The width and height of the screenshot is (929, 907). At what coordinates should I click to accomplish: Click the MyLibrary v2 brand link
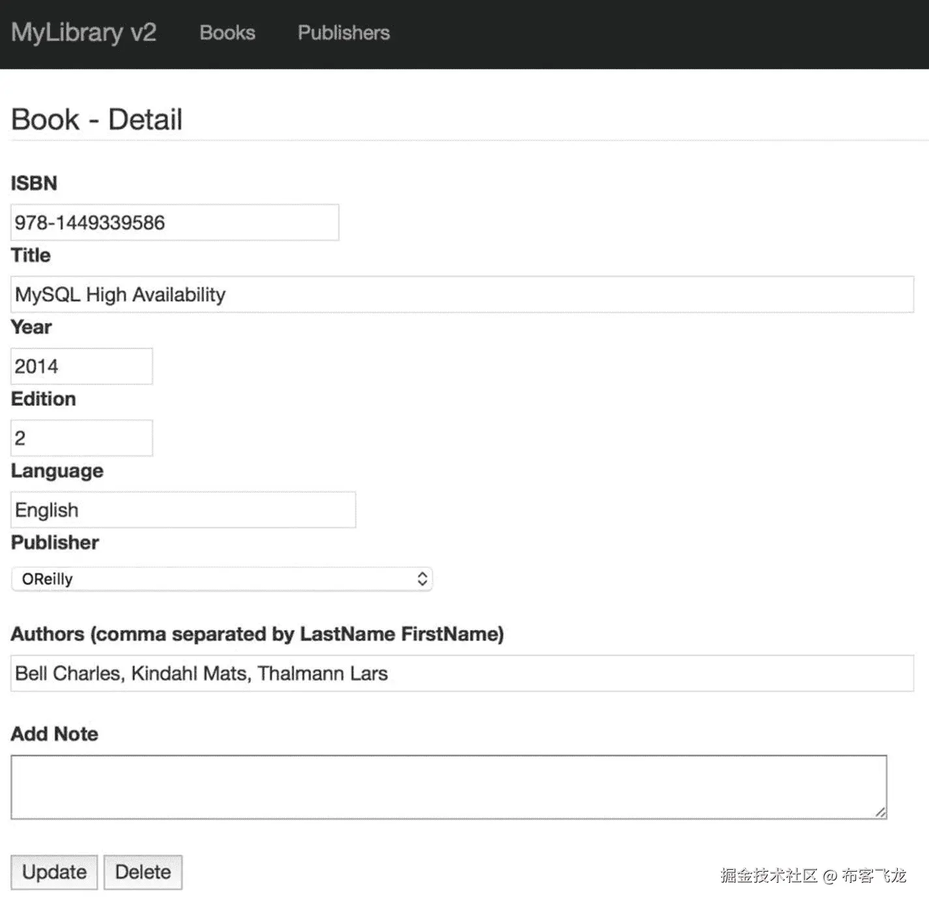[83, 33]
